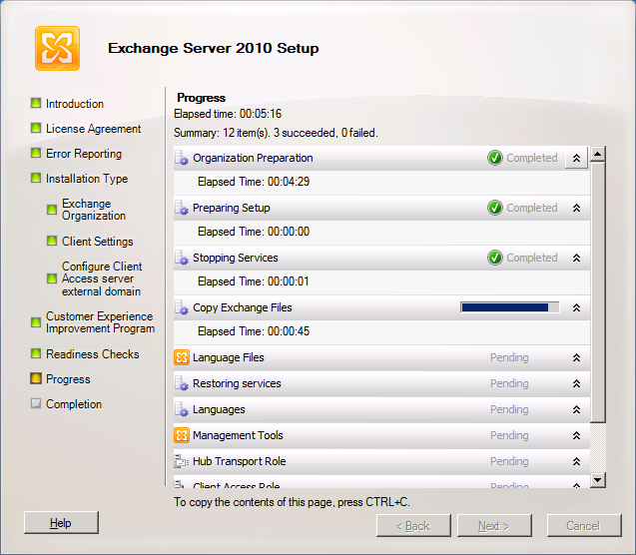636x555 pixels.
Task: Click the Copy Exchange Files task icon
Action: [x=182, y=307]
